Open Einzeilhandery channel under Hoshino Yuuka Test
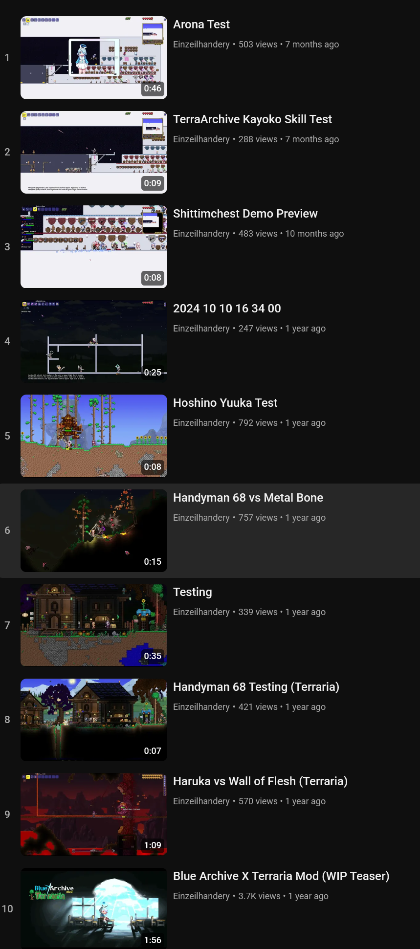Viewport: 420px width, 949px height. 201,423
